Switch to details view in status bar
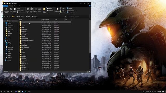Screen dimensions: 166x93 click(87, 72)
